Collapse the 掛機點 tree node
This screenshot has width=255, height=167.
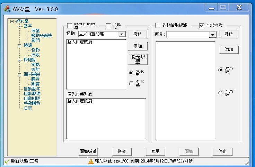[x=19, y=60]
